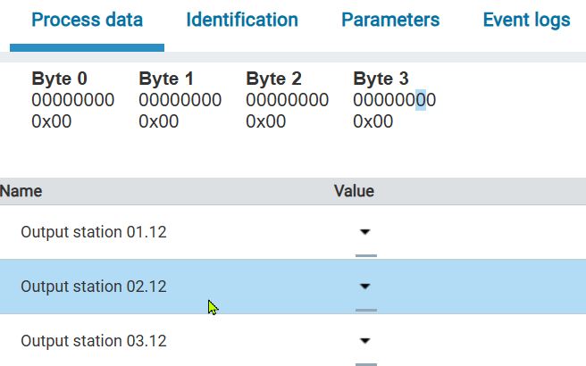Go to the Parameters tab
This screenshot has width=586, height=366.
390,21
